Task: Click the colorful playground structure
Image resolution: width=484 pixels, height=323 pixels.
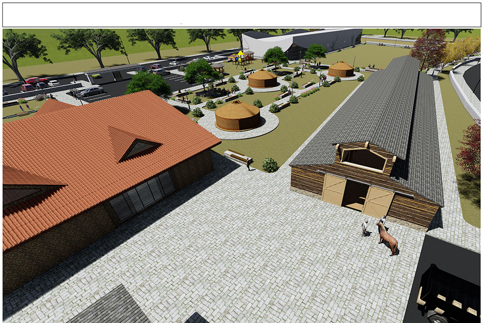Action: (x=240, y=57)
